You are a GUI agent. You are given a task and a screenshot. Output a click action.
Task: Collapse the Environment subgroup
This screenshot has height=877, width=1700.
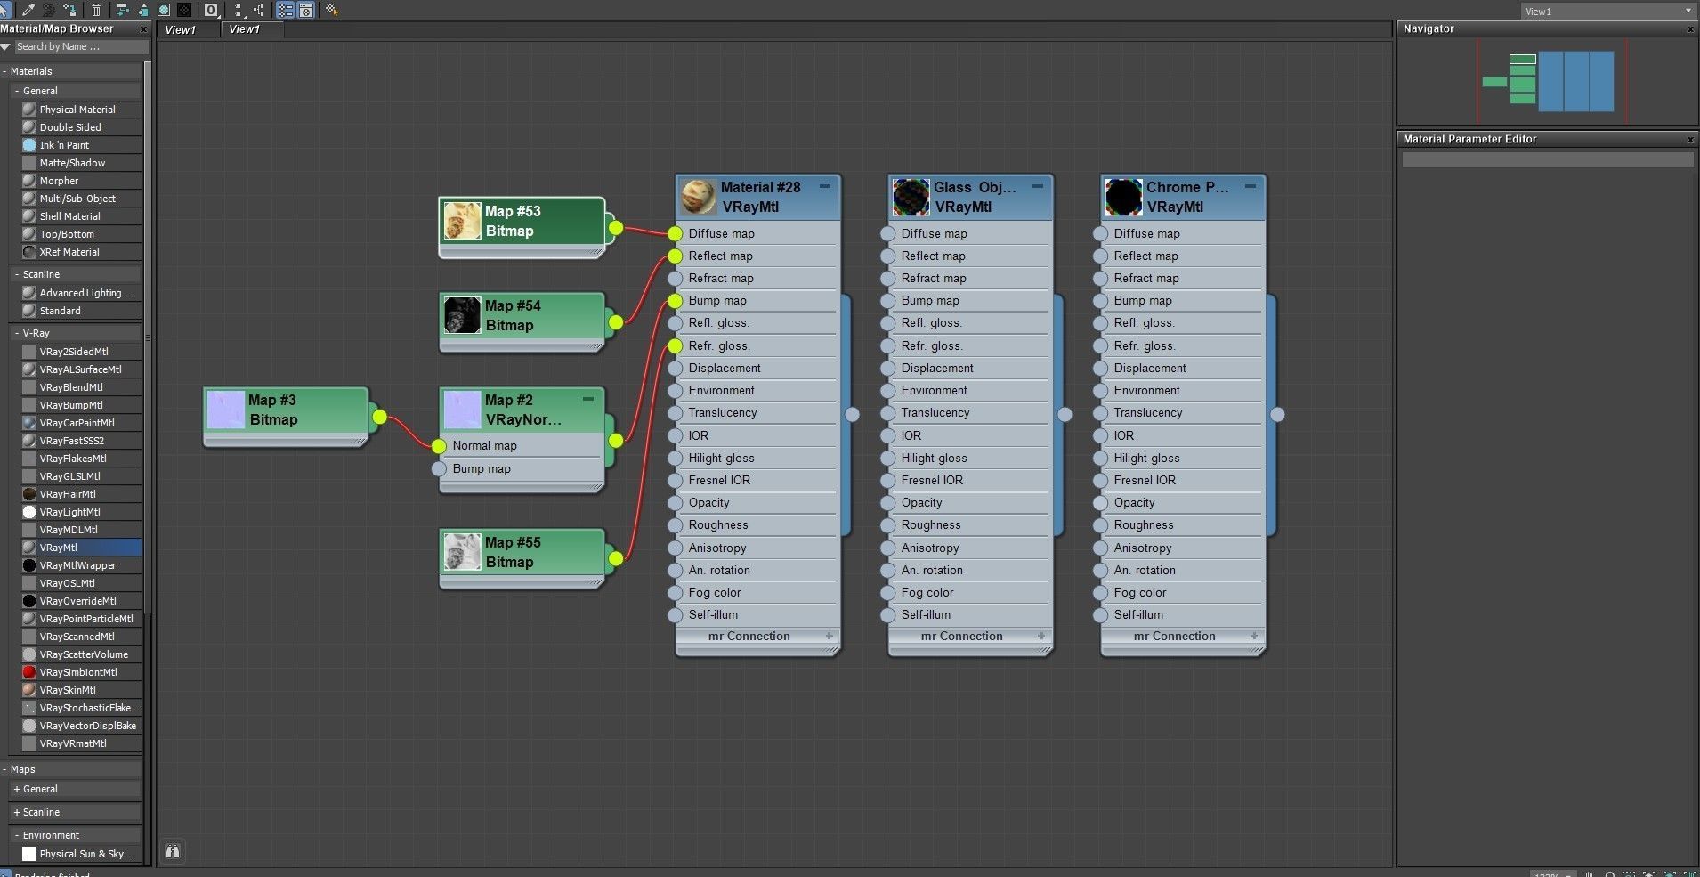17,835
